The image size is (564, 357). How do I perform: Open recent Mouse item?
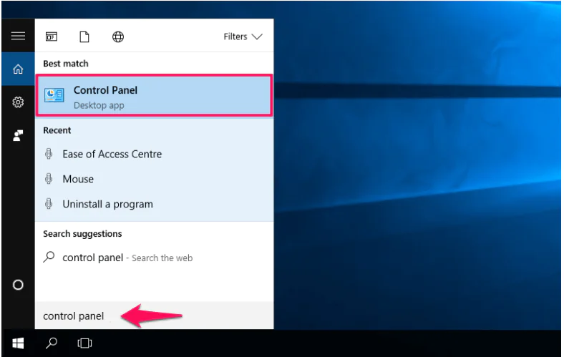154,179
